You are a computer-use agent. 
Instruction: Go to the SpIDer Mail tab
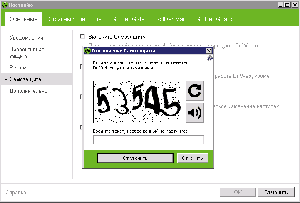coord(170,19)
